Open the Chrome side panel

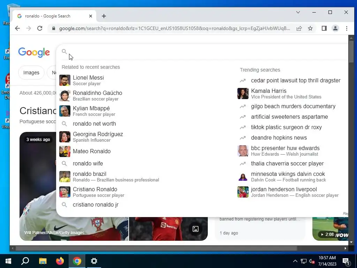coord(324,28)
